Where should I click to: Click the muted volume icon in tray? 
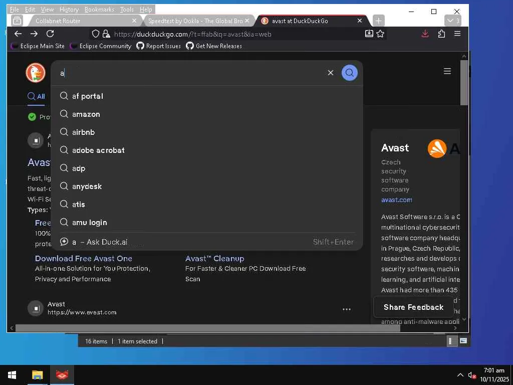tap(471, 375)
